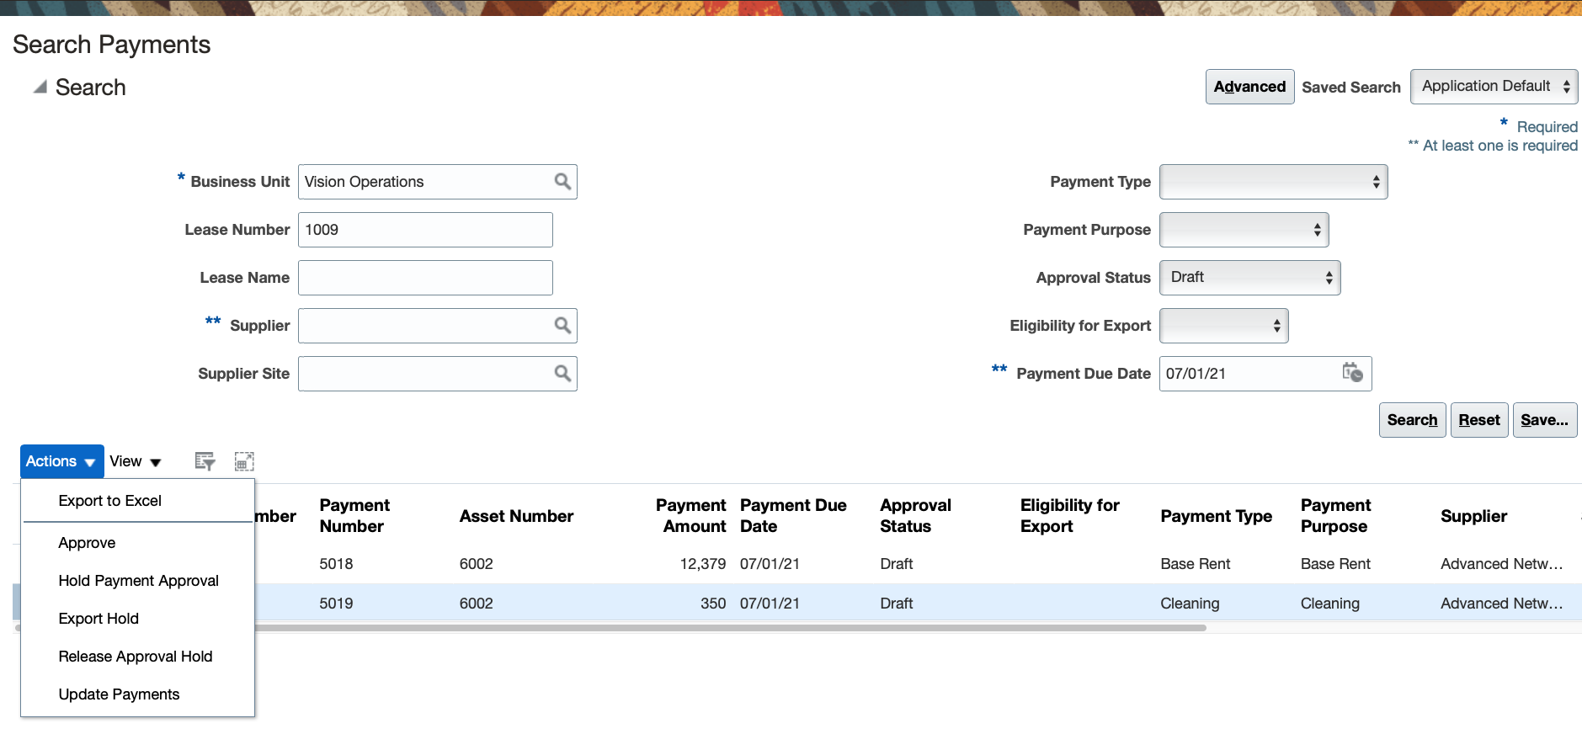
Task: Open the Payment Purpose dropdown
Action: tap(1244, 230)
